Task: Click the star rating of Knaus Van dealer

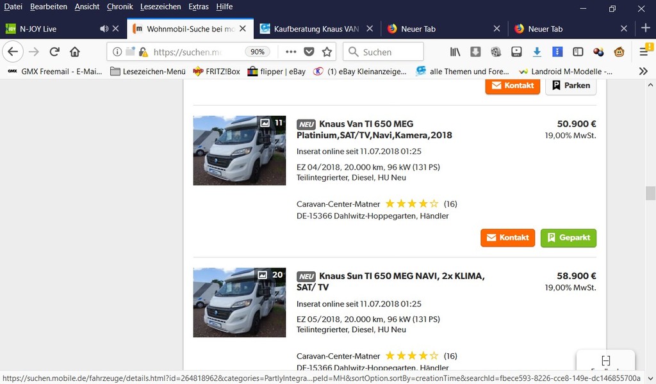Action: (412, 204)
